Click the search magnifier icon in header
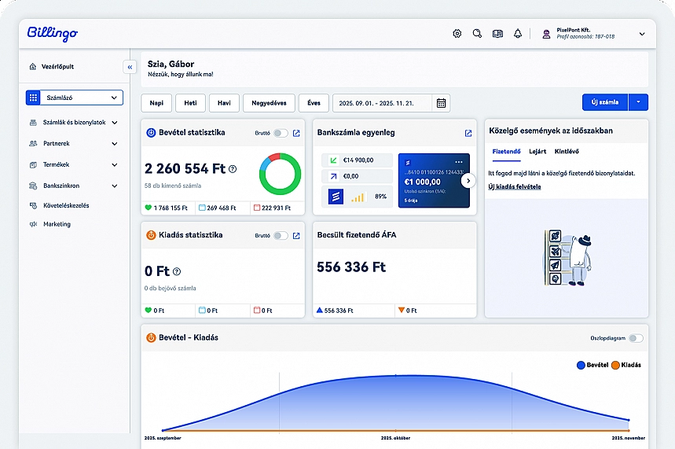 pos(477,34)
